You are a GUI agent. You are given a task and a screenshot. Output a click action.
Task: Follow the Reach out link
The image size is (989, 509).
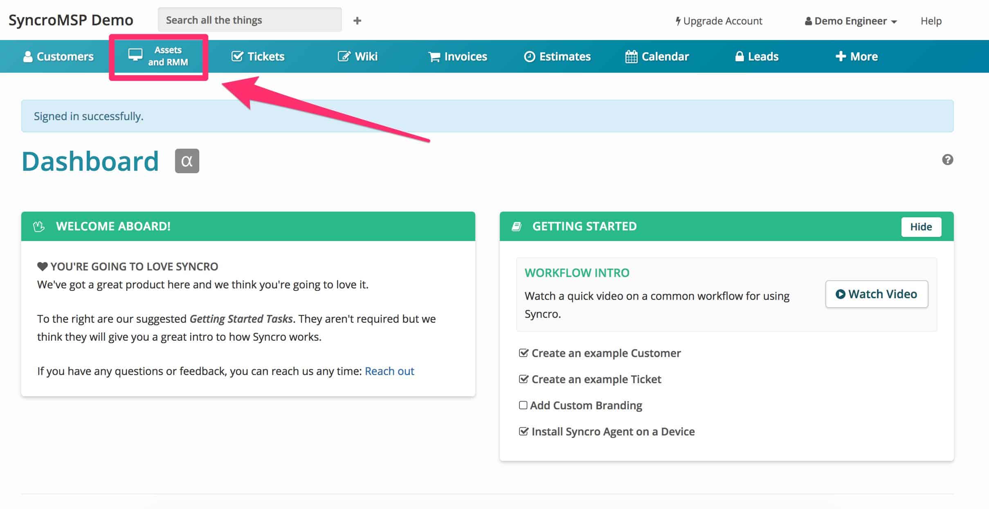point(389,371)
